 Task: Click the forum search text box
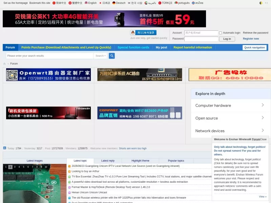tap(49, 56)
